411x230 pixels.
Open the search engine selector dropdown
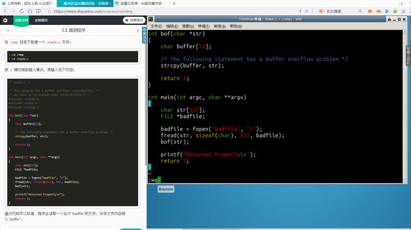click(x=322, y=11)
